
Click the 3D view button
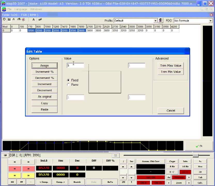coord(200,172)
